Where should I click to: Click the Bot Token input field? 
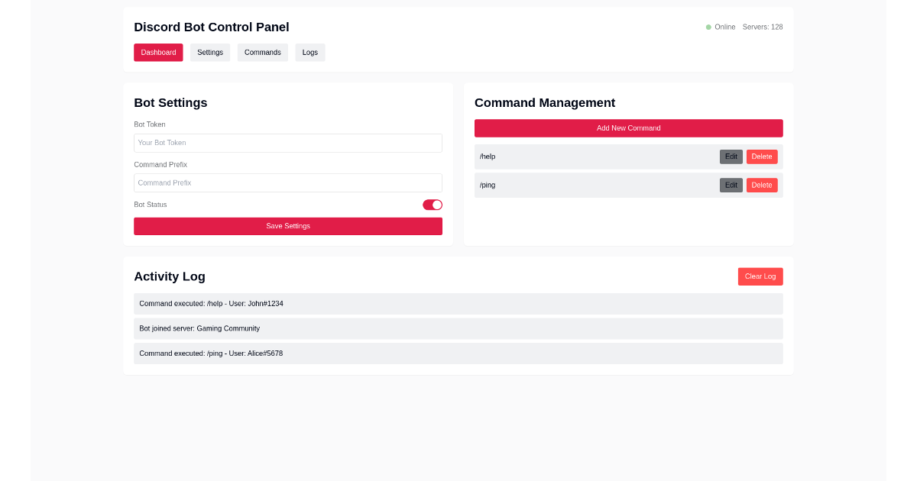[288, 143]
